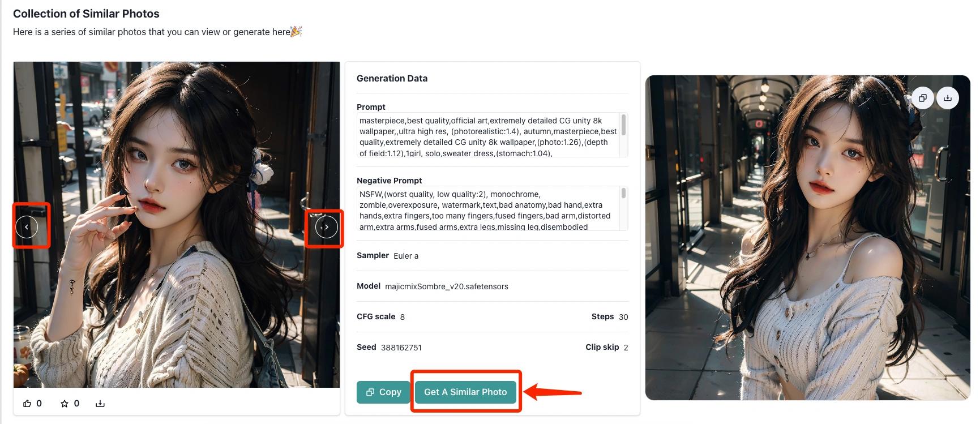980x424 pixels.
Task: Go to the previous photo in carousel
Action: [27, 227]
